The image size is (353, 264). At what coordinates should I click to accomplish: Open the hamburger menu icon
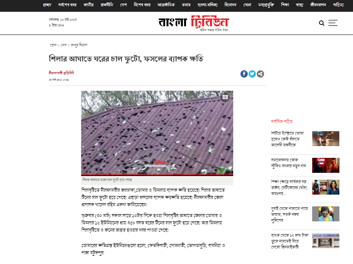pos(333,23)
